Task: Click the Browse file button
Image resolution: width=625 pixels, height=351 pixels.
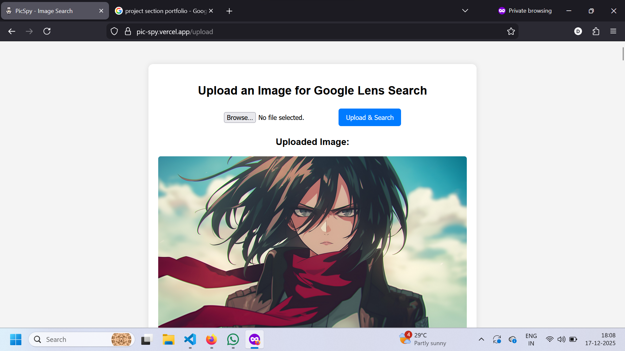Action: tap(240, 117)
